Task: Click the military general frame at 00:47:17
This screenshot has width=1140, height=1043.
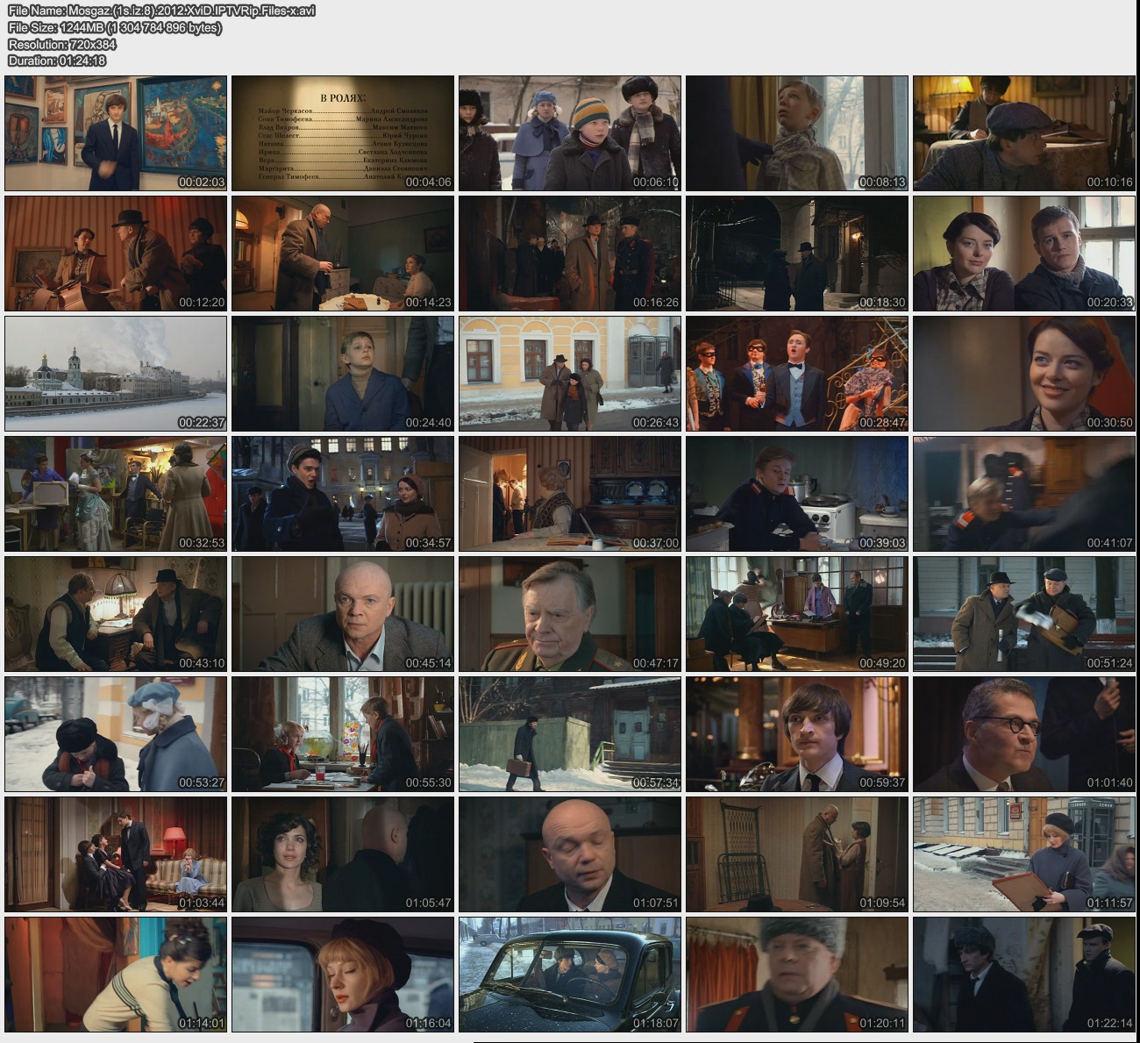Action: 570,614
